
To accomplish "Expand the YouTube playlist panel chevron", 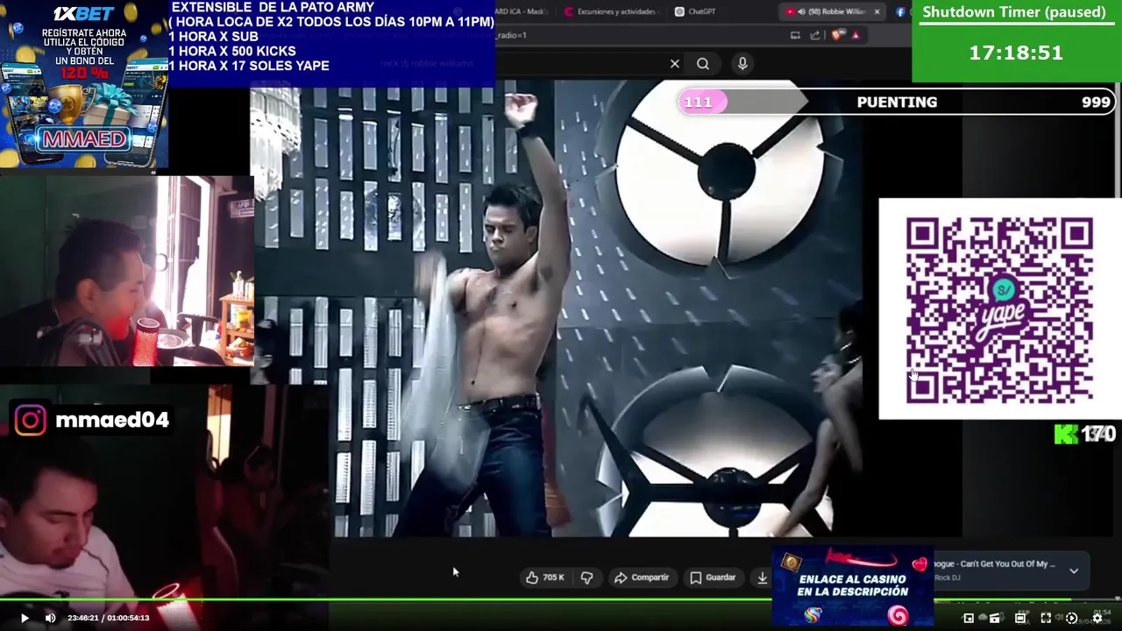I will click(x=1074, y=571).
